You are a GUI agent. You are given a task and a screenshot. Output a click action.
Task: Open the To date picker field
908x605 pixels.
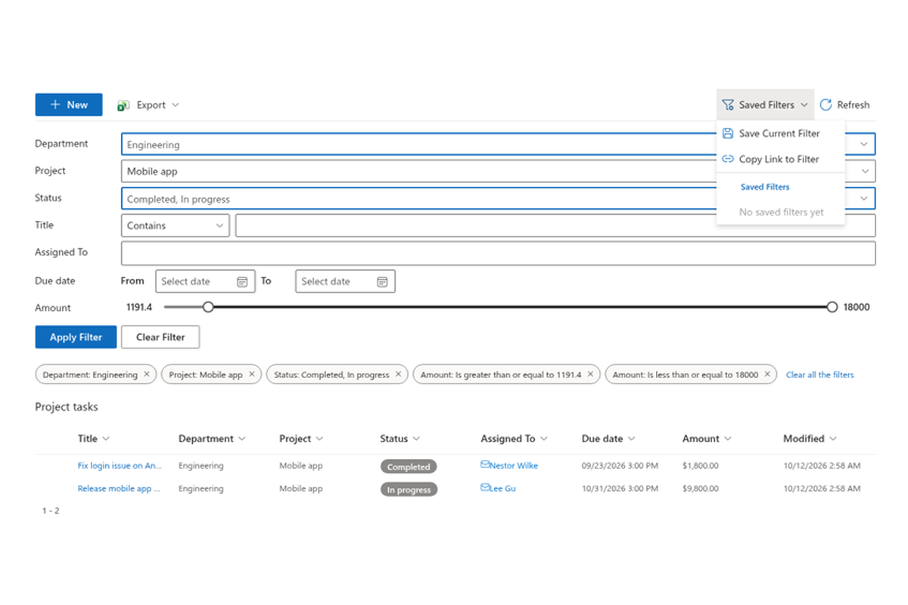[345, 281]
